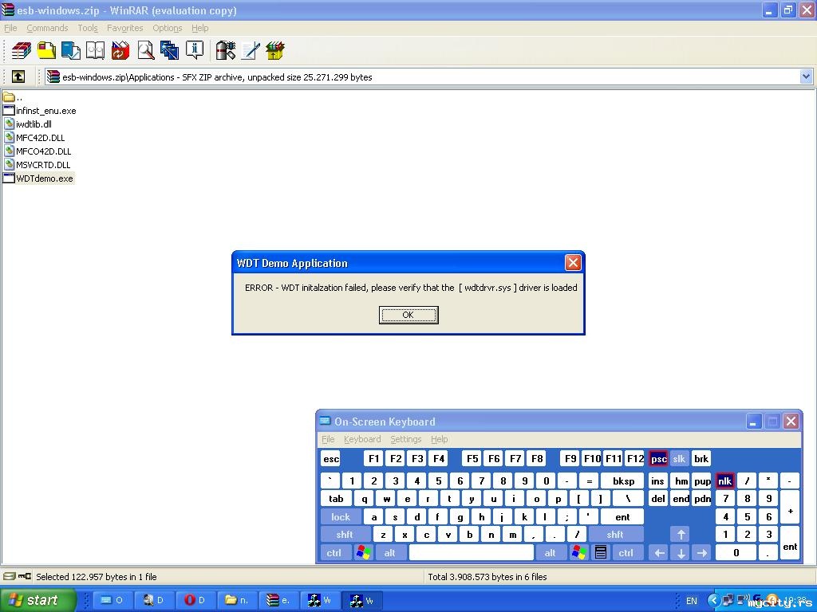This screenshot has height=612, width=817.
Task: Click the Find toolbar icon with magnifier
Action: pyautogui.click(x=145, y=50)
